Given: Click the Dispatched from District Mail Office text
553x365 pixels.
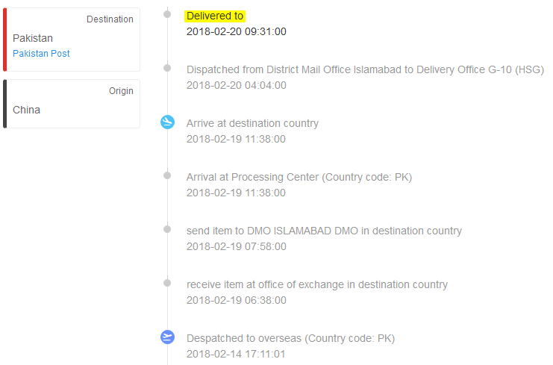Looking at the screenshot, I should pos(365,69).
